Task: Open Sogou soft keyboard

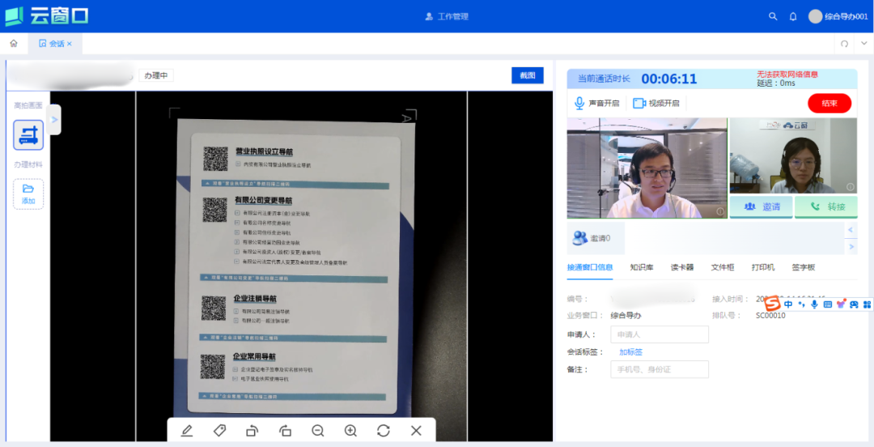Action: (x=827, y=304)
